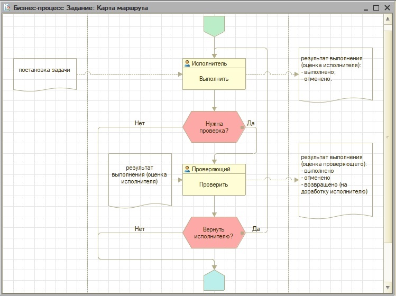Select the постановка задачи document shape
The height and width of the screenshot is (296, 396).
(45, 75)
